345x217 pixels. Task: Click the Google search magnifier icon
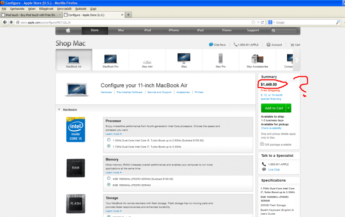click(x=338, y=22)
